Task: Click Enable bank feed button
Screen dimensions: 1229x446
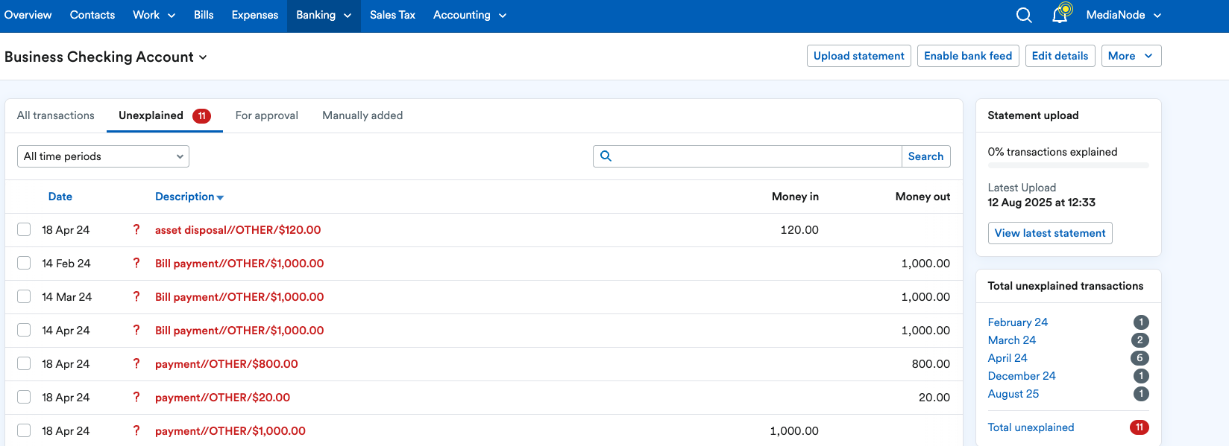Action: pos(968,56)
